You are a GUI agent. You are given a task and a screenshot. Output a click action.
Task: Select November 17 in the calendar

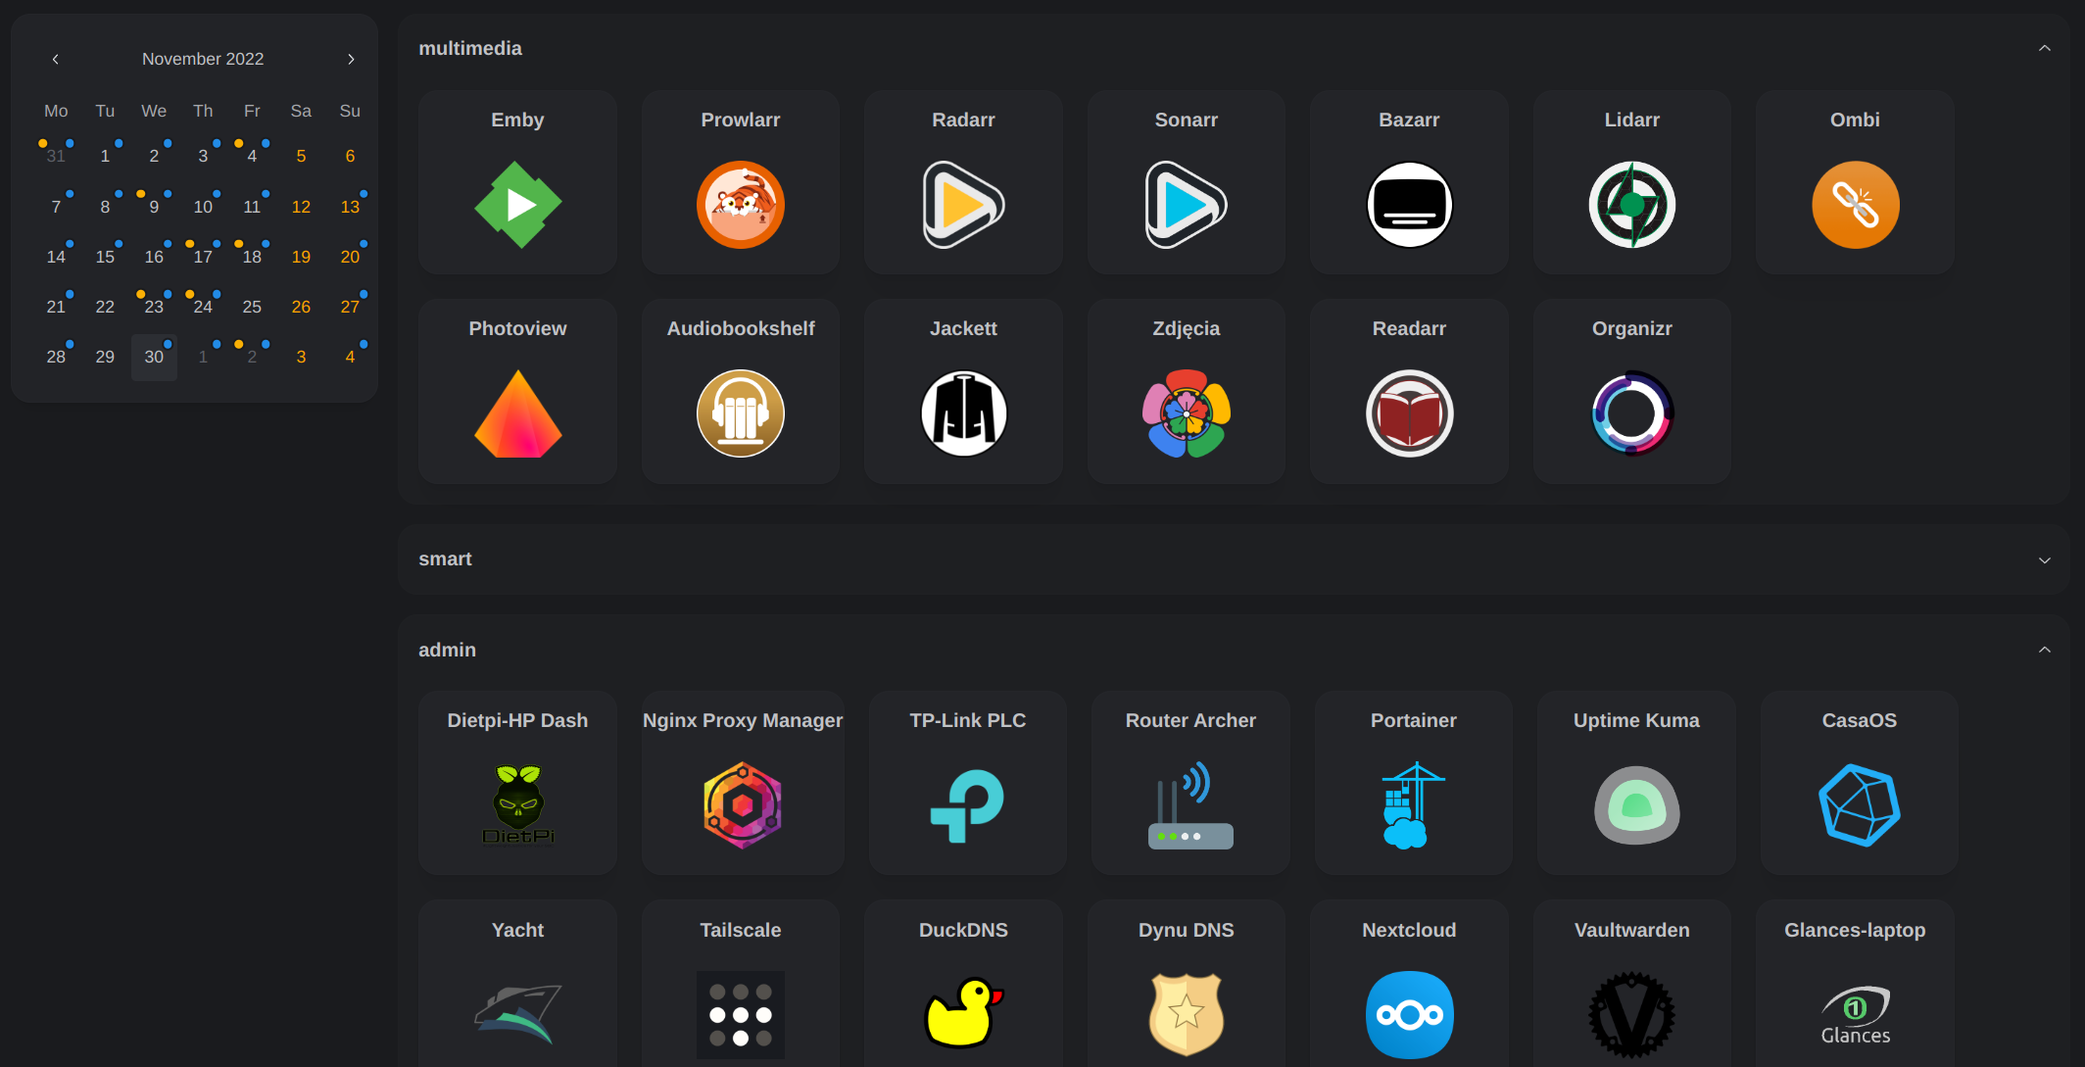[x=203, y=257]
